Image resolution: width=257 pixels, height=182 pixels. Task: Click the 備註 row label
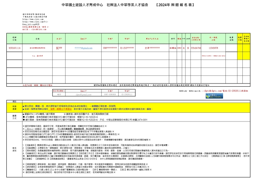pos(14,102)
